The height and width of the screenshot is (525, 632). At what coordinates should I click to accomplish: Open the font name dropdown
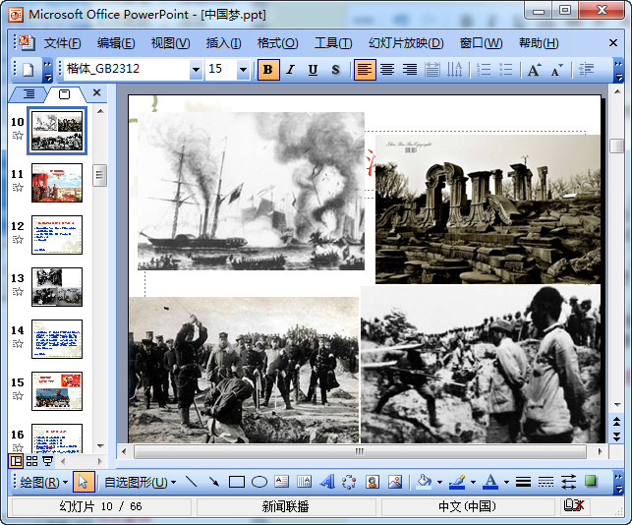[x=196, y=70]
